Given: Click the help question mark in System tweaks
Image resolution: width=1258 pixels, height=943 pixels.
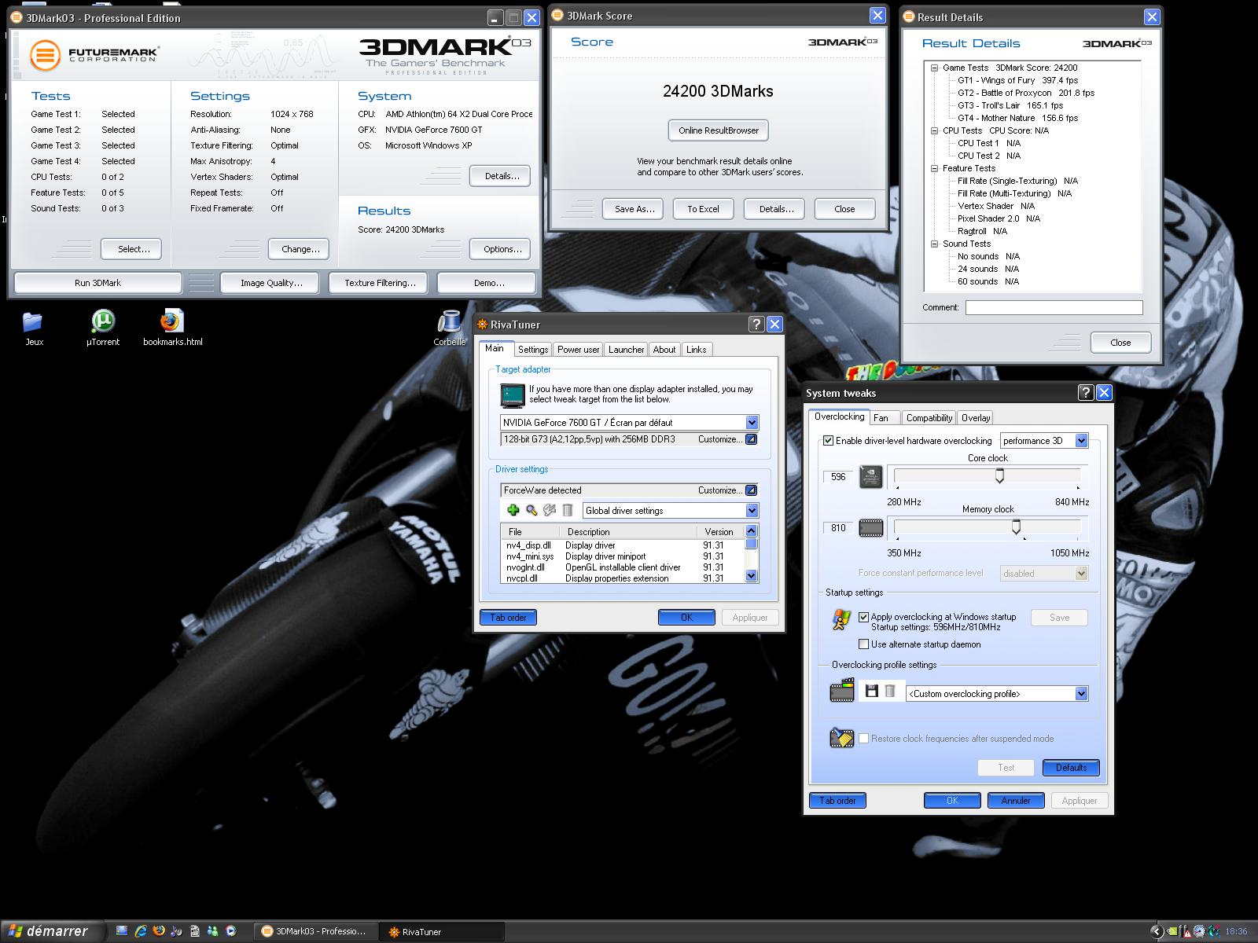Looking at the screenshot, I should [1086, 393].
